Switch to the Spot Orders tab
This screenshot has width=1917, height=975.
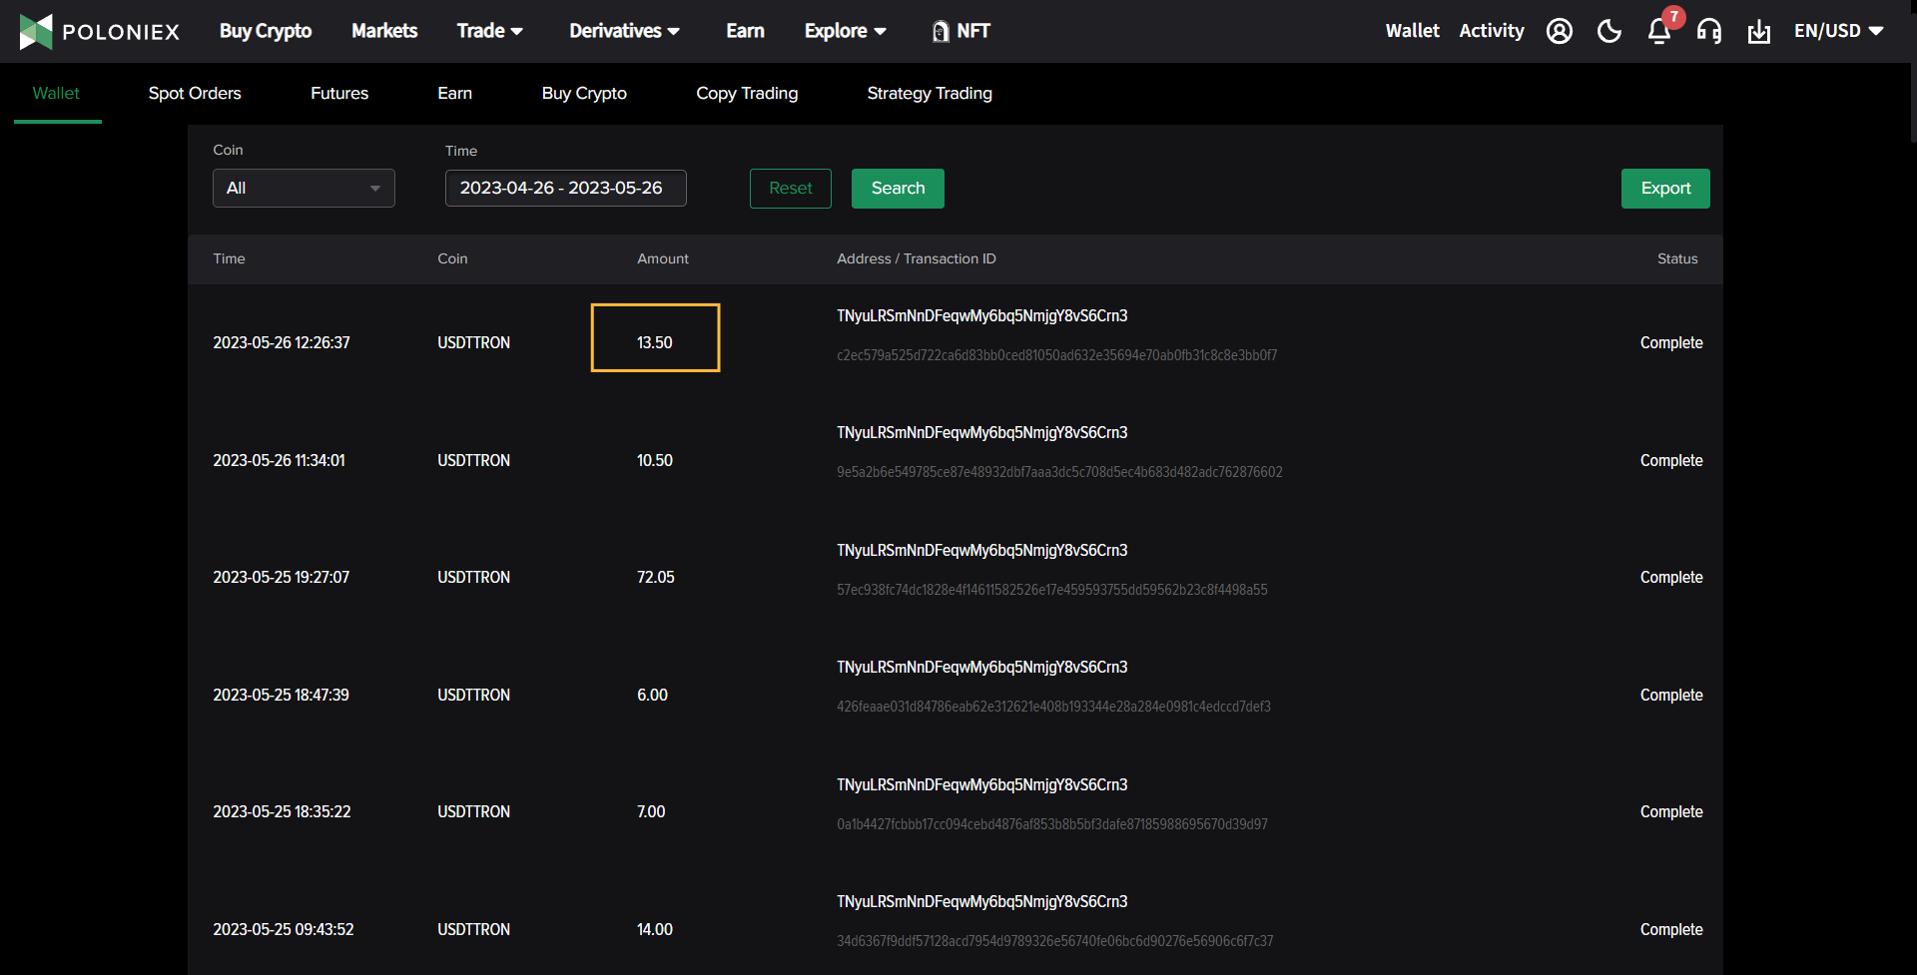pos(195,93)
